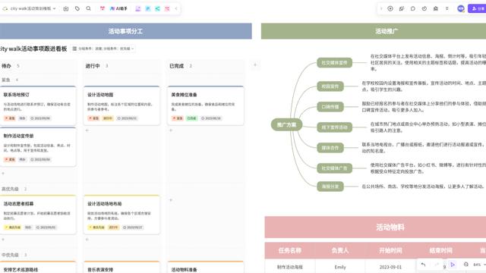Click the tag icon in the top toolbar
The width and height of the screenshot is (486, 273).
[x=77, y=8]
